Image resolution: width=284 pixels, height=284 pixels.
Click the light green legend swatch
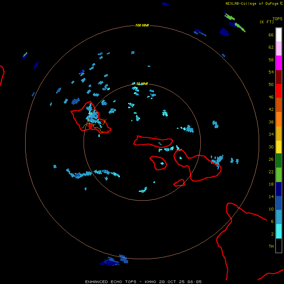(x=279, y=175)
